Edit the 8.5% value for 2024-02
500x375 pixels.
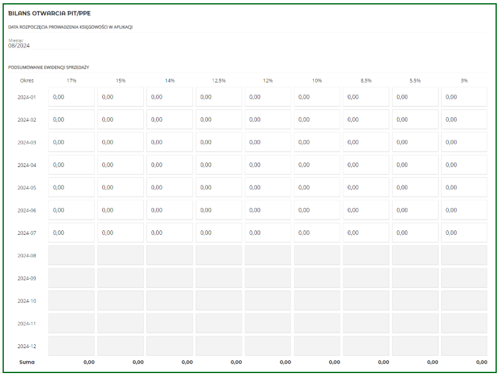coord(366,120)
